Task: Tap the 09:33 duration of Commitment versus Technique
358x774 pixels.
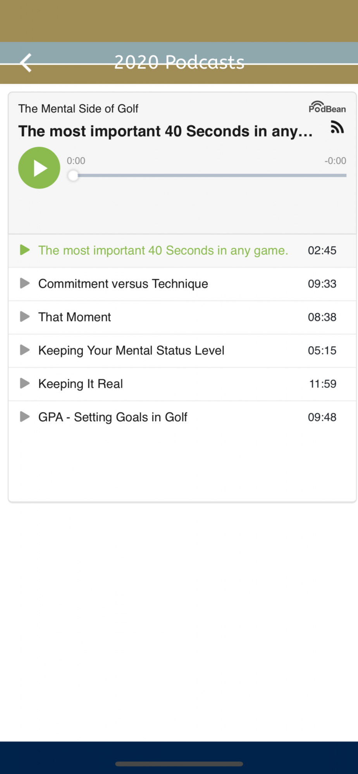Action: 322,284
